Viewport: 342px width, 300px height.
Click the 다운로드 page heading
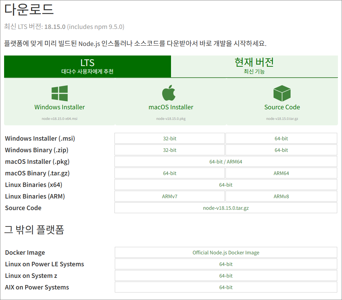(29, 10)
